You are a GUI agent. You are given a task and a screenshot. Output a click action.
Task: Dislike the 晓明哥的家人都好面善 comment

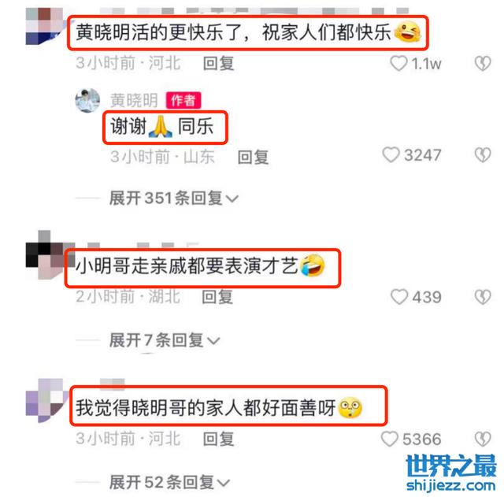483,439
